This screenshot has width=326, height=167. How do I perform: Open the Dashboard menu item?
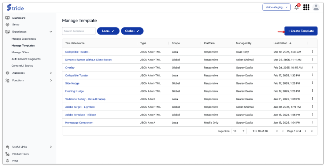click(19, 18)
